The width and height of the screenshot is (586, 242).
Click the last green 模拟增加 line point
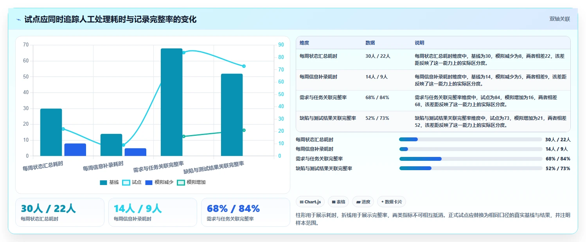click(244, 130)
